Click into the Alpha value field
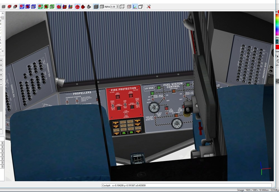 pyautogui.click(x=113, y=7)
